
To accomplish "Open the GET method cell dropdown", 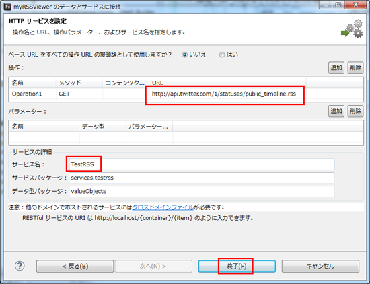I will (x=79, y=94).
